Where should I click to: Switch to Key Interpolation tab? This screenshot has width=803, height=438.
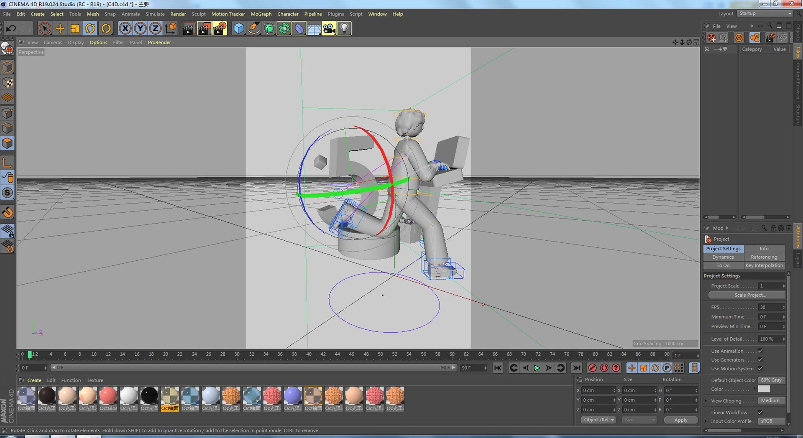pyautogui.click(x=764, y=265)
